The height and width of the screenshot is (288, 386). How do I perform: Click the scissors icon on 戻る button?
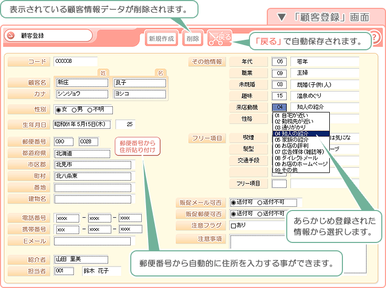[213, 38]
